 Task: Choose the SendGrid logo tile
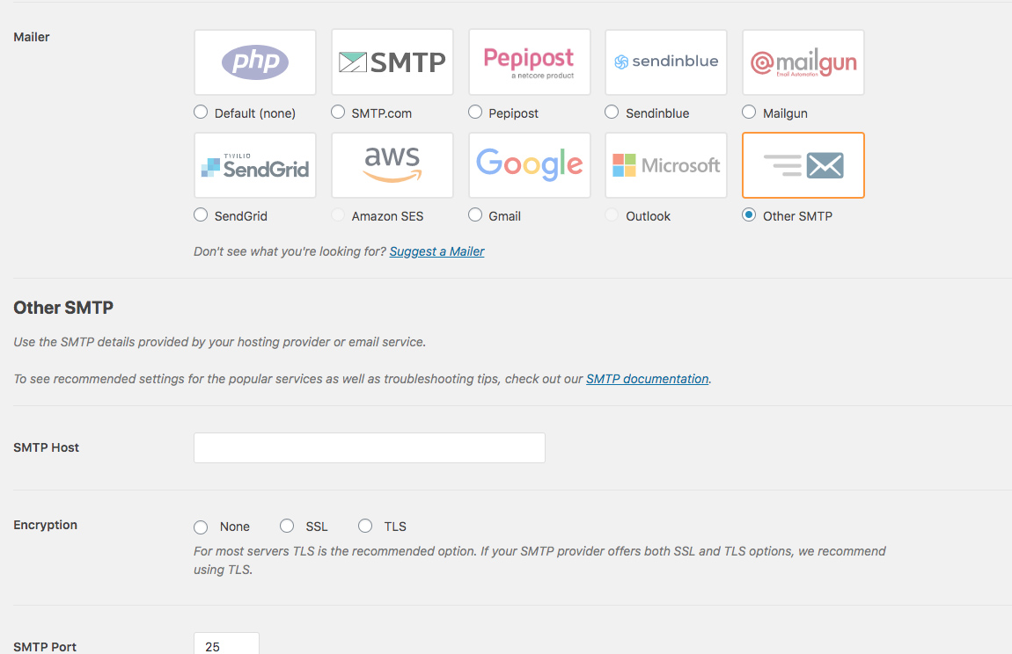[255, 165]
